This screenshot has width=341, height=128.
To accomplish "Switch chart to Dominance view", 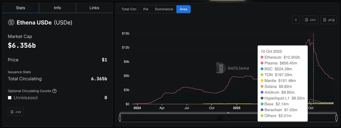I will tap(164, 9).
